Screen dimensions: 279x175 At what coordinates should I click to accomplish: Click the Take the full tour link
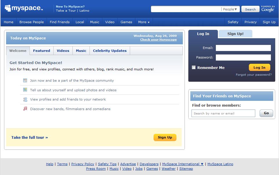pyautogui.click(x=30, y=137)
